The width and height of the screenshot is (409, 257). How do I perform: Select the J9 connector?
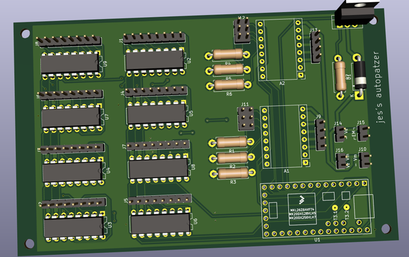pyautogui.click(x=320, y=135)
